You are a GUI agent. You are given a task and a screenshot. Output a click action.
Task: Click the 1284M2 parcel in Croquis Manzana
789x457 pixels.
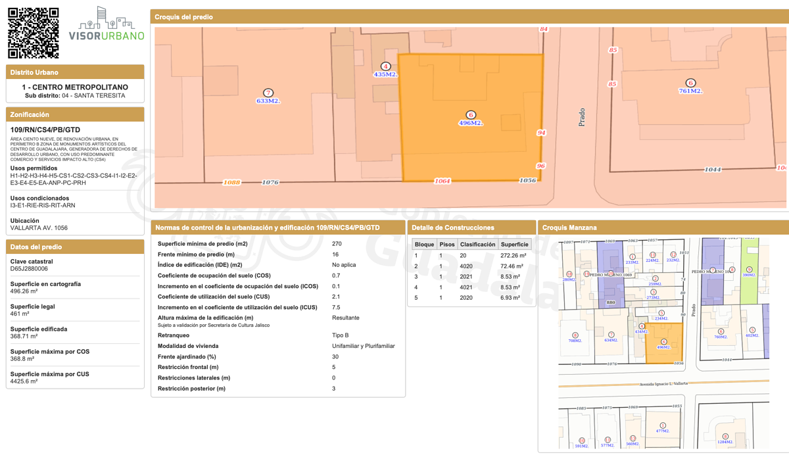tap(725, 438)
